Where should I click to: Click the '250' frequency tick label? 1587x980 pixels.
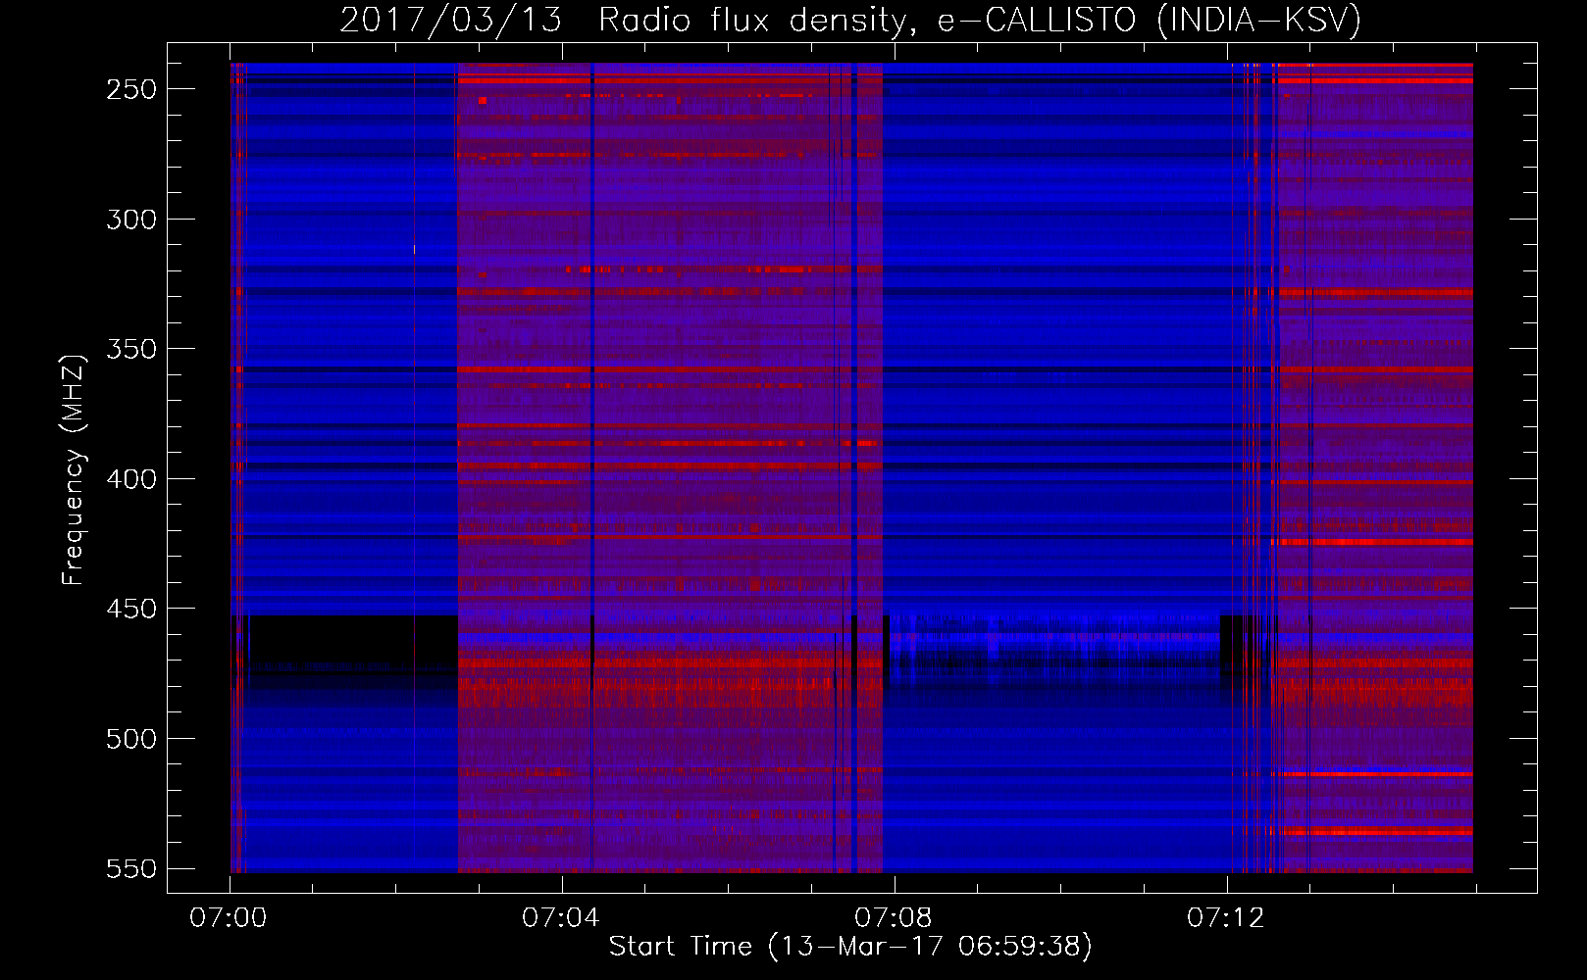click(131, 89)
